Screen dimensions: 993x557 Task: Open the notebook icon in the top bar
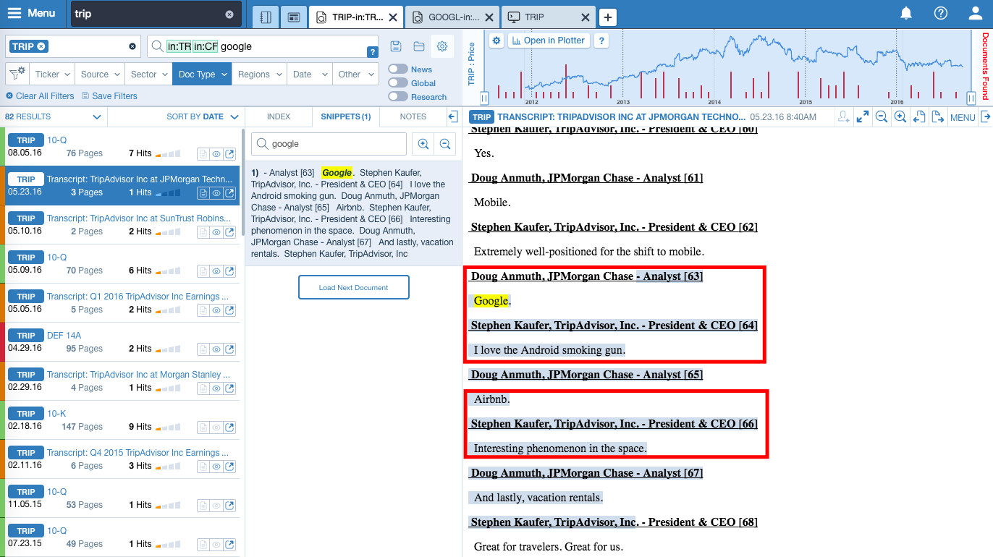tap(266, 17)
